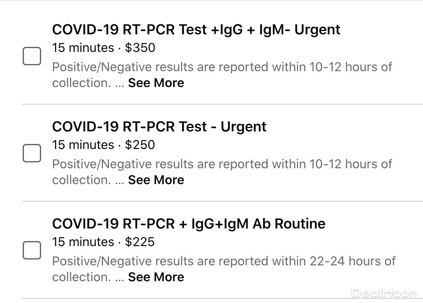Click the 10-12 hours description under the $250 test

pos(222,164)
